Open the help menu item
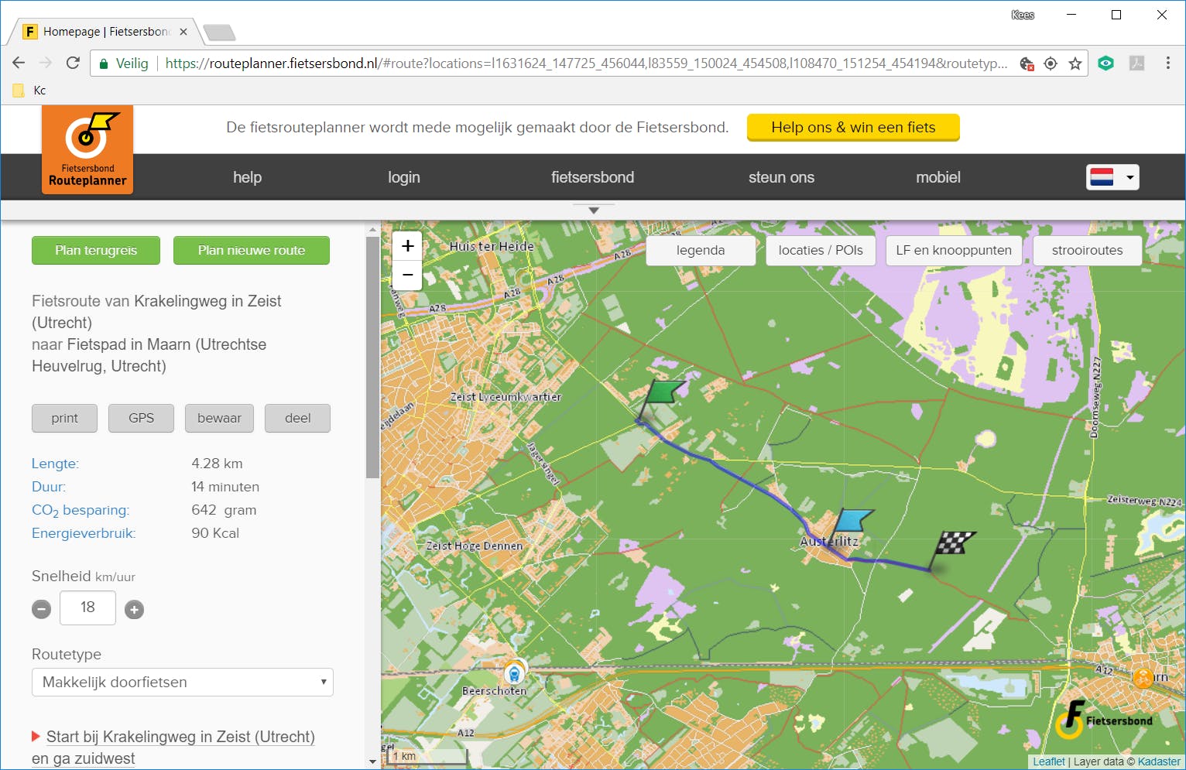Viewport: 1186px width, 770px height. (x=247, y=177)
